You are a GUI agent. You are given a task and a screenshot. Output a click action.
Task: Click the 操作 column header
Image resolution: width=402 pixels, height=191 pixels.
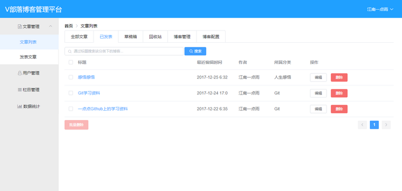point(315,62)
